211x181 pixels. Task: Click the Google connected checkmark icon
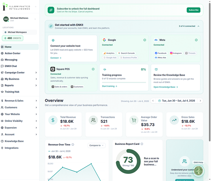tap(145, 40)
